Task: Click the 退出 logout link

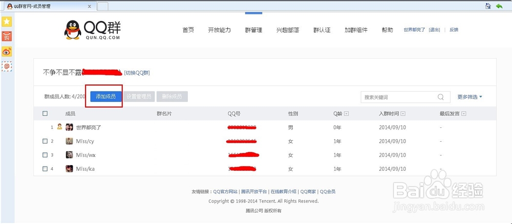Action: coord(434,30)
